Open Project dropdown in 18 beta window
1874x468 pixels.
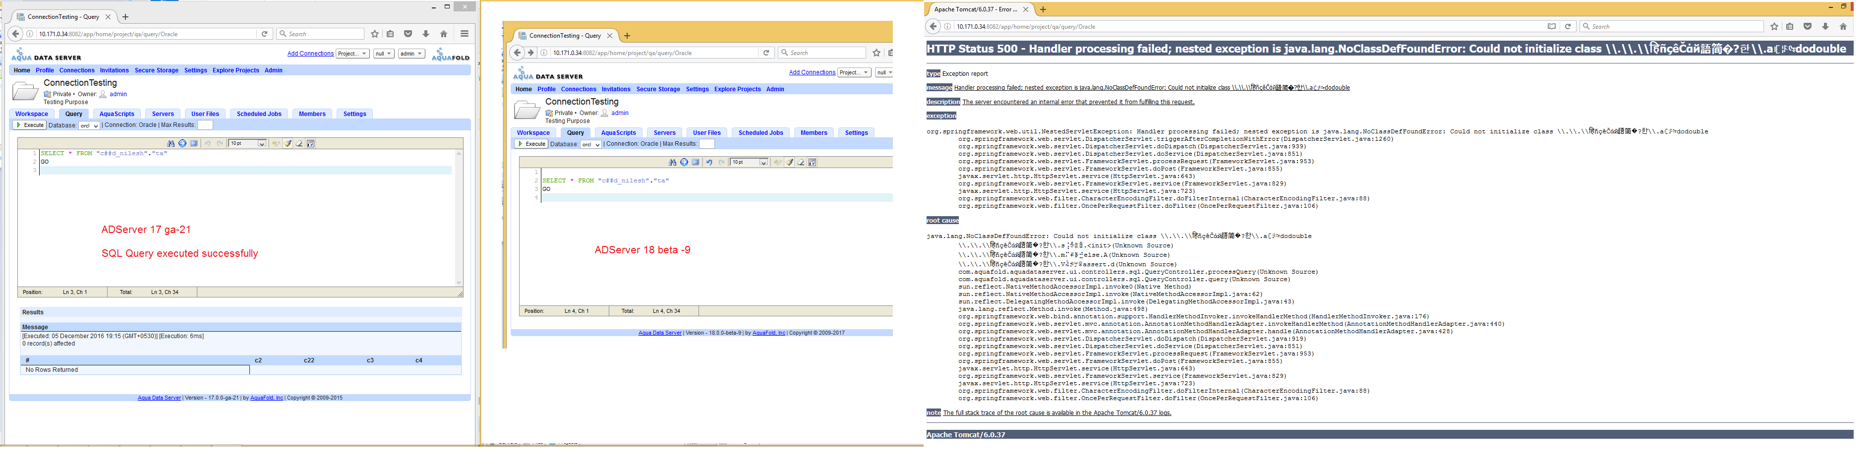(x=854, y=72)
